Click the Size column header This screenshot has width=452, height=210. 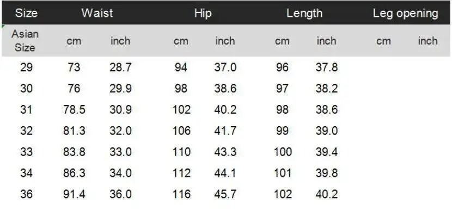pyautogui.click(x=26, y=13)
